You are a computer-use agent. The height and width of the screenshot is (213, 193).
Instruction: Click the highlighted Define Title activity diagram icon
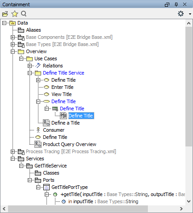point(63,116)
